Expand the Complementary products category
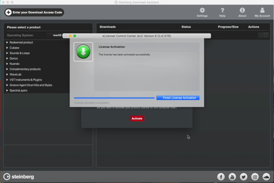 [7, 69]
